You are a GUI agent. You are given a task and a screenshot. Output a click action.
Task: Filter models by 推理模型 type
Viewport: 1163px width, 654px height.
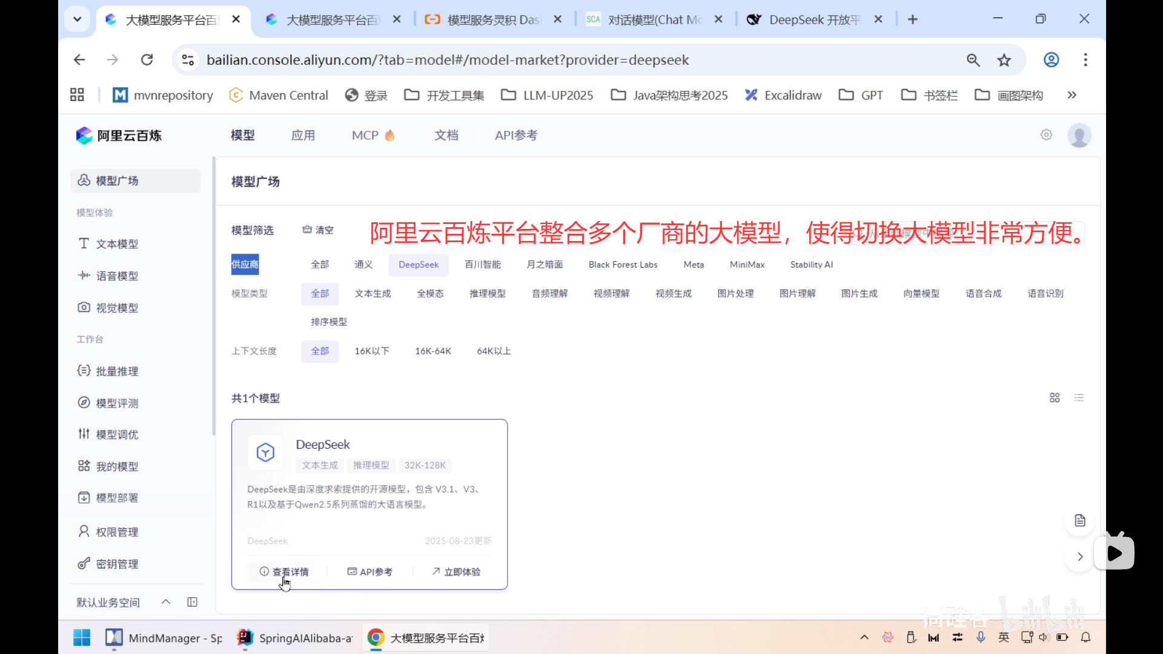487,293
